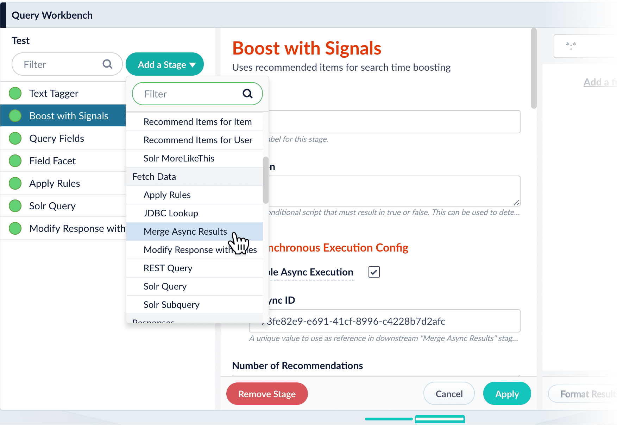
Task: Pick JDBC Lookup from the Fetch Data section
Action: point(170,213)
